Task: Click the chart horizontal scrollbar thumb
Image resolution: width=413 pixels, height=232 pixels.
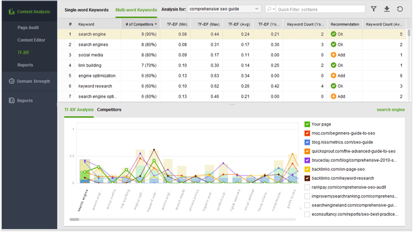Action: [74, 220]
